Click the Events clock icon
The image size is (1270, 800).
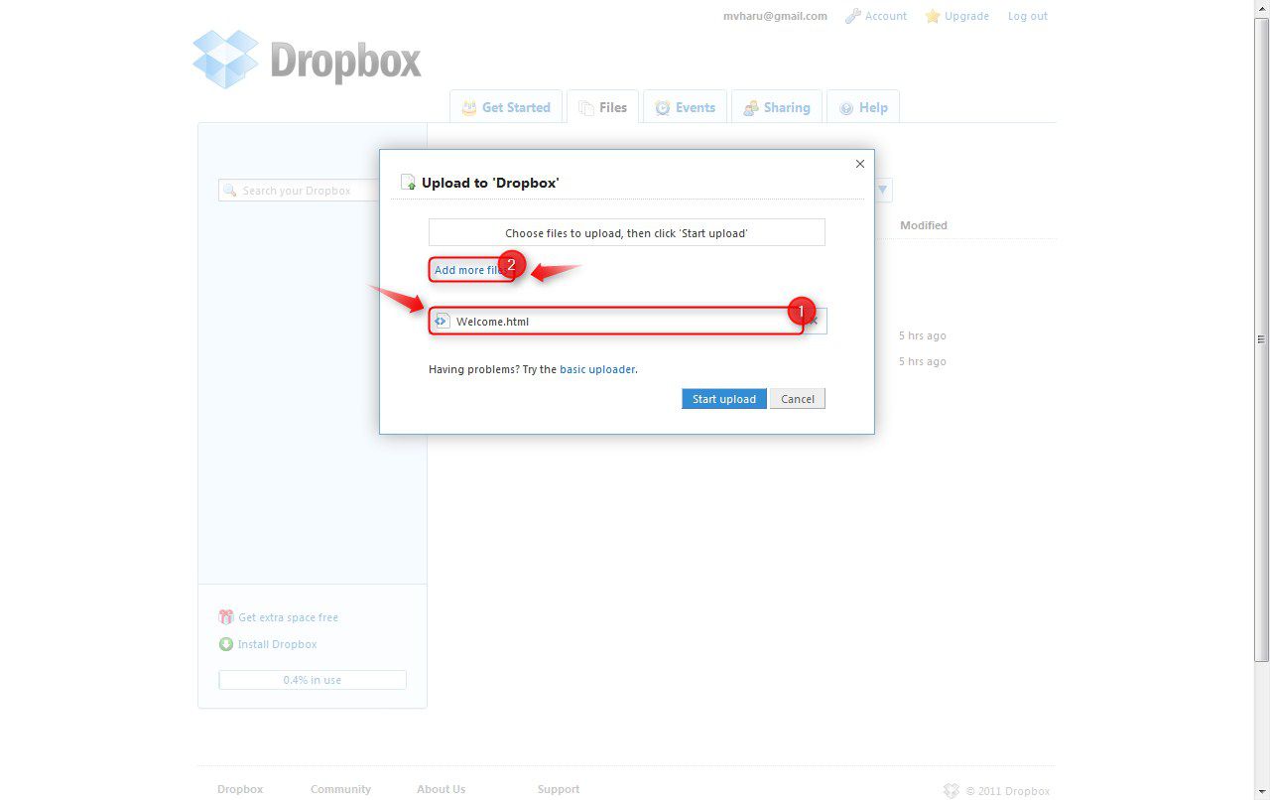point(663,108)
